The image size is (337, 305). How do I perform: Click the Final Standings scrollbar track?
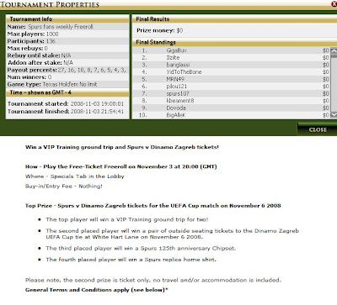pyautogui.click(x=334, y=84)
